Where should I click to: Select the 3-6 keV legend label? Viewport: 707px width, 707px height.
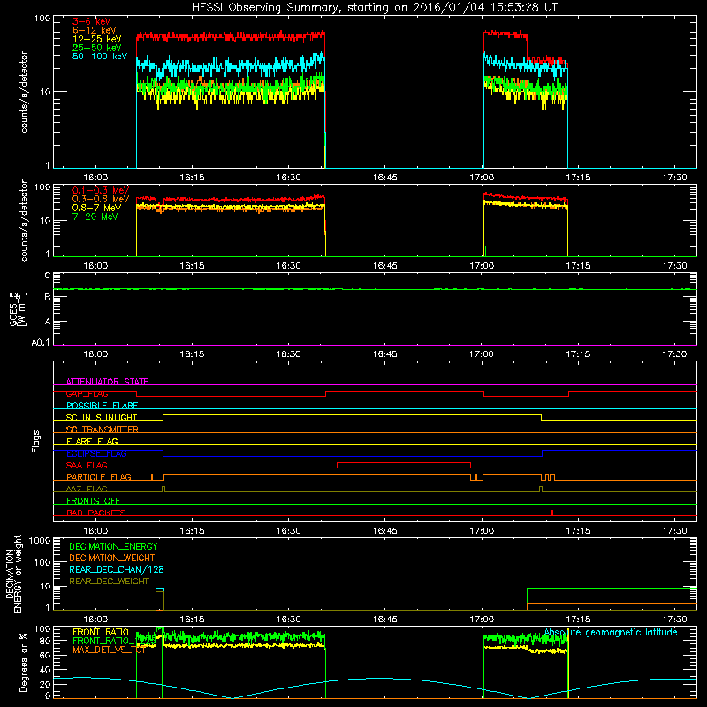pyautogui.click(x=92, y=21)
